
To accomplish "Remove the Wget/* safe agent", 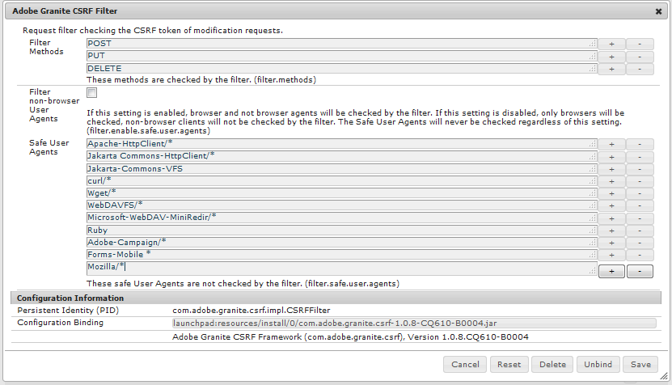I will click(640, 194).
